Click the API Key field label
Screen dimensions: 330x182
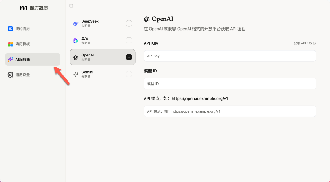point(151,43)
